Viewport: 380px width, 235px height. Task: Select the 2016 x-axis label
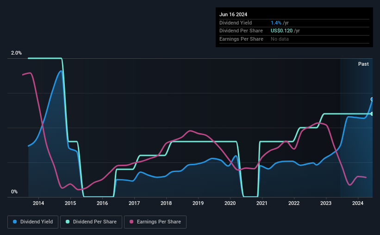[x=102, y=203]
